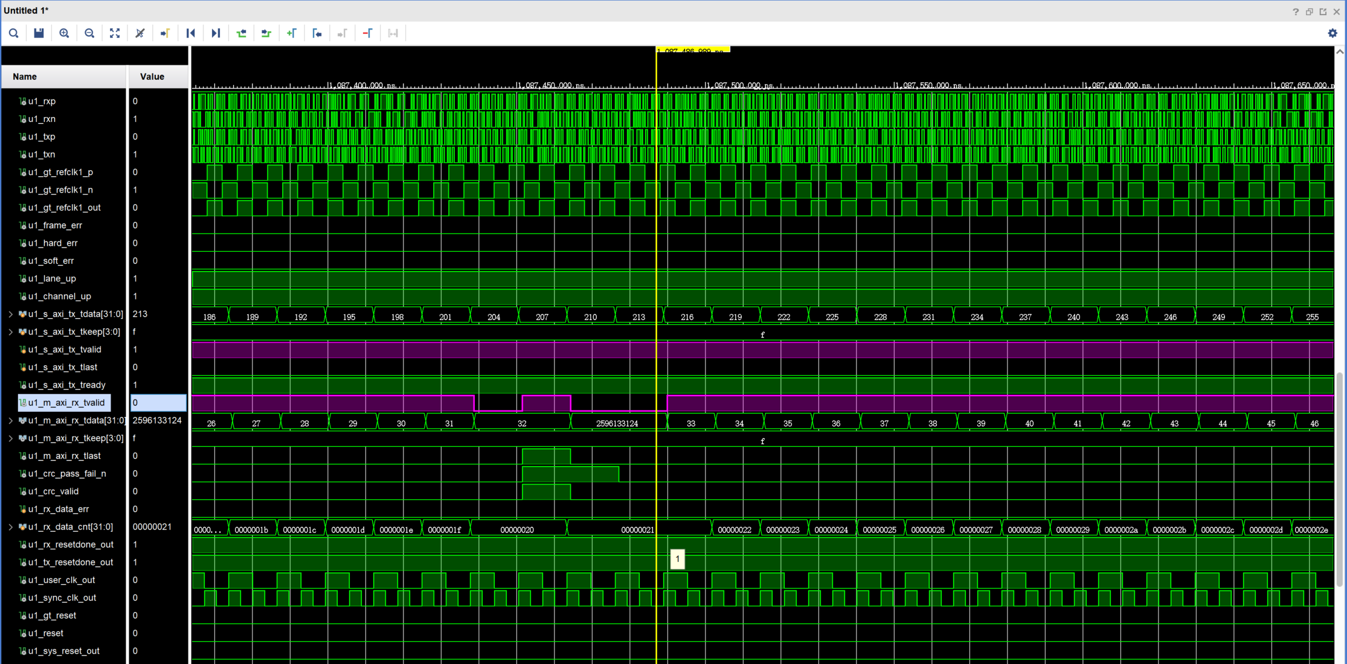
Task: Click the vertical scrollbar of the waveform view
Action: (x=1339, y=477)
